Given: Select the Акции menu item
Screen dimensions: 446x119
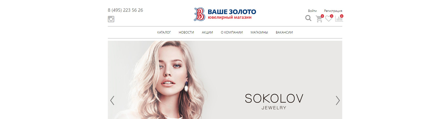Looking at the screenshot, I should click(207, 32).
